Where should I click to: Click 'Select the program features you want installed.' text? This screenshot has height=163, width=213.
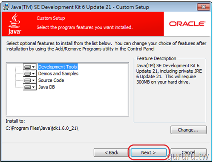coord(85,27)
